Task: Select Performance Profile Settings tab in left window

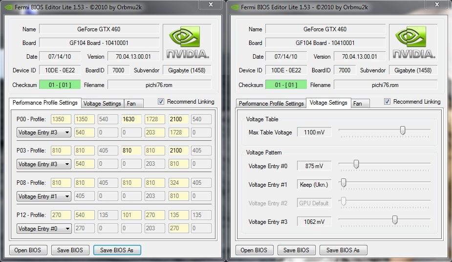Action: (45, 103)
